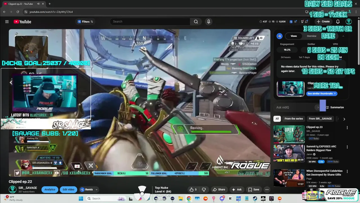Open the SIR__SAVAGE channel name link
The image size is (360, 203).
pos(27,188)
